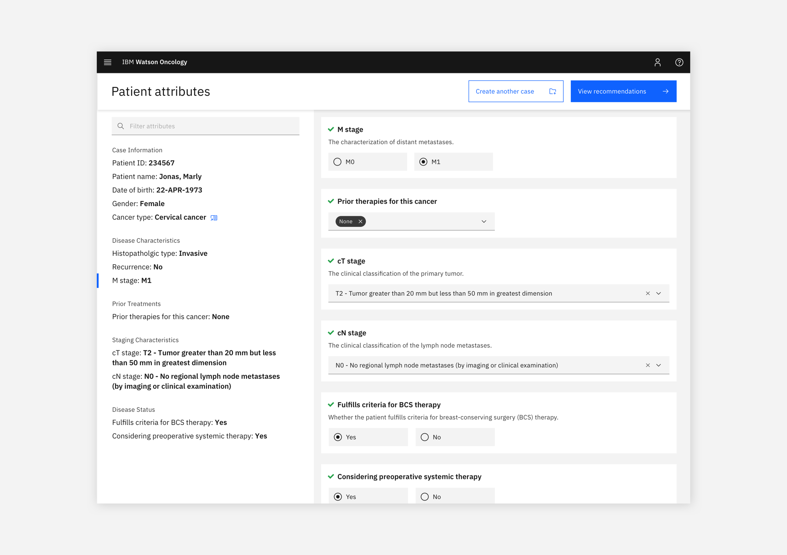Select the M0 radio option
This screenshot has width=787, height=555.
point(367,162)
